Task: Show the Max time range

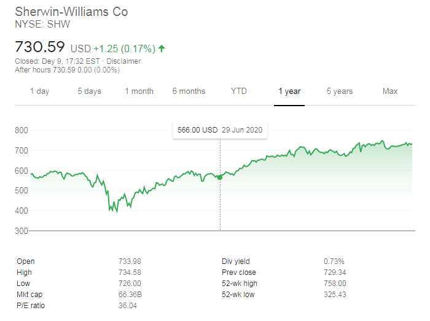Action: coord(390,91)
